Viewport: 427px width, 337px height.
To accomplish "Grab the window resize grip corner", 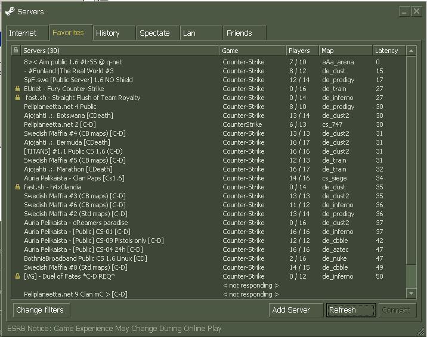I will tap(421, 331).
